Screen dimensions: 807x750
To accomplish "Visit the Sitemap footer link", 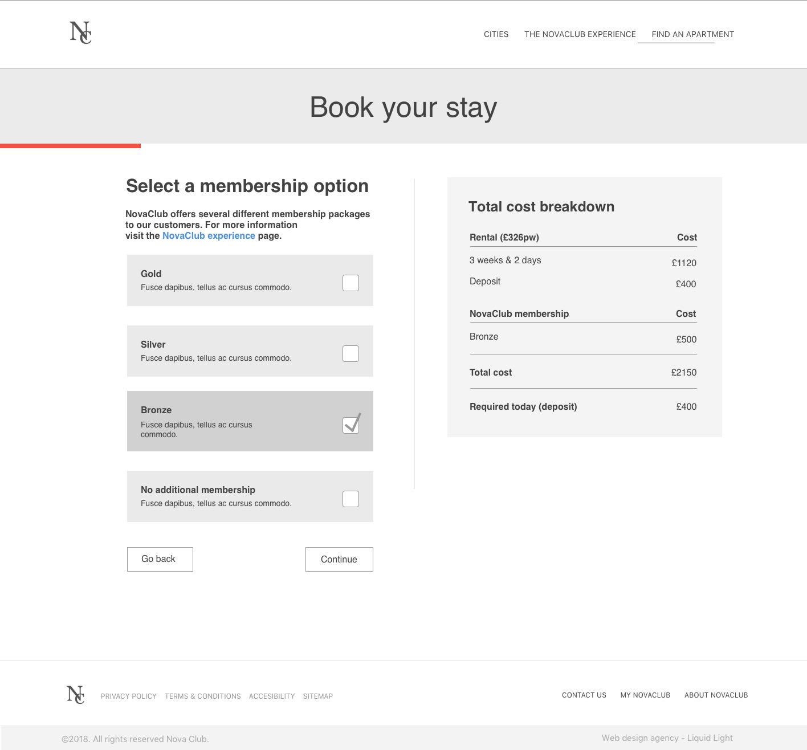I will [x=317, y=696].
